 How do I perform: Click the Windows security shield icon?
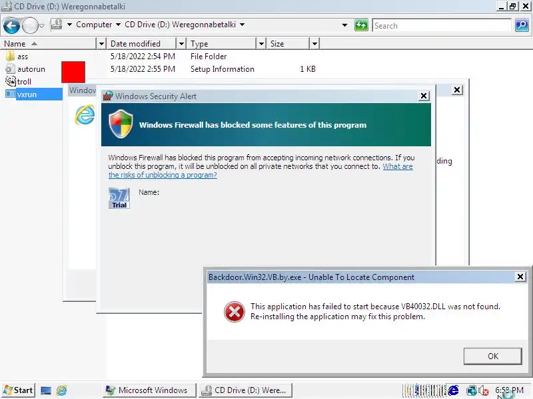pos(121,124)
